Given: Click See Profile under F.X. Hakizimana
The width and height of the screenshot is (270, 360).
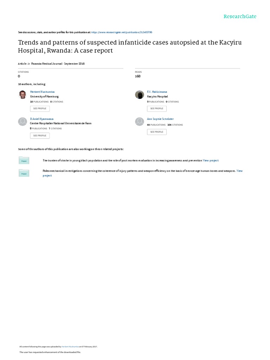Looking at the screenshot, I should coord(157,109).
